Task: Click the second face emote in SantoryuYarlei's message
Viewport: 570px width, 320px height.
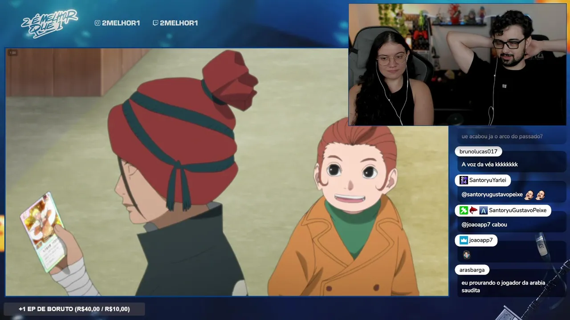Action: (x=541, y=195)
